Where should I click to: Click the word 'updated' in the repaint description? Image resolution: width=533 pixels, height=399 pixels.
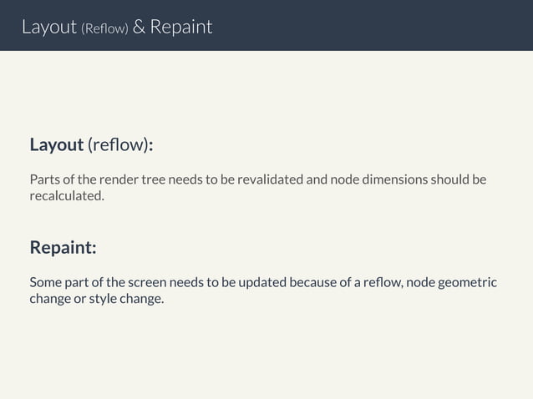tap(262, 282)
